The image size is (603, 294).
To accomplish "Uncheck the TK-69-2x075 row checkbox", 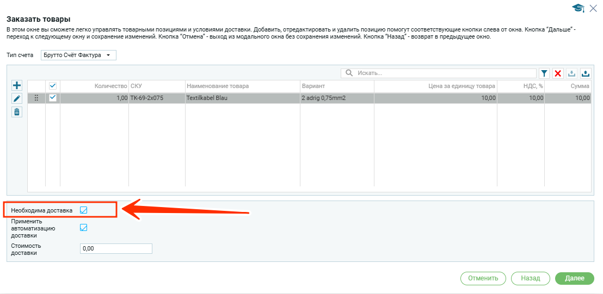I will pyautogui.click(x=53, y=98).
